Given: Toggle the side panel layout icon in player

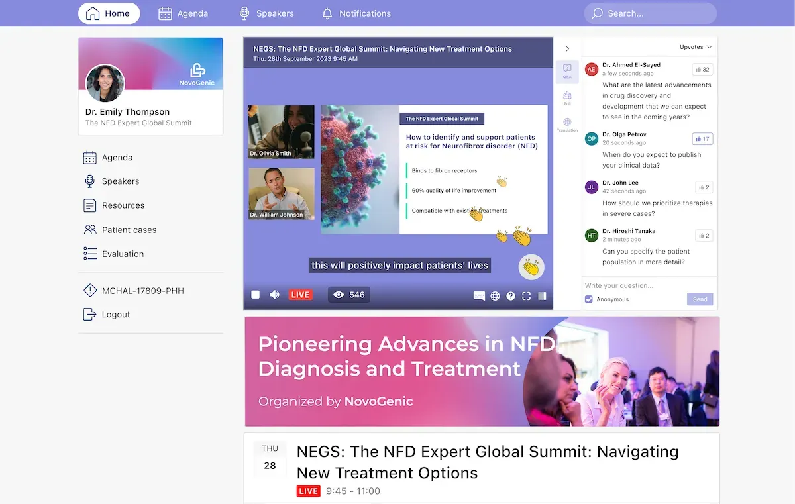Looking at the screenshot, I should click(543, 296).
